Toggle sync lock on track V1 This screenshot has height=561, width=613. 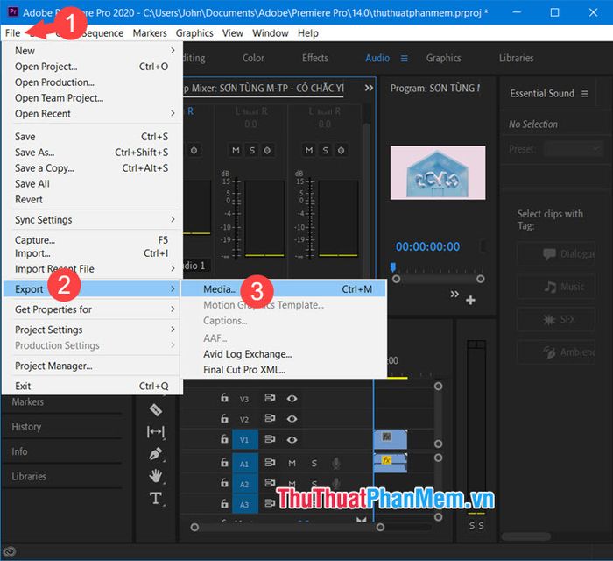(270, 439)
